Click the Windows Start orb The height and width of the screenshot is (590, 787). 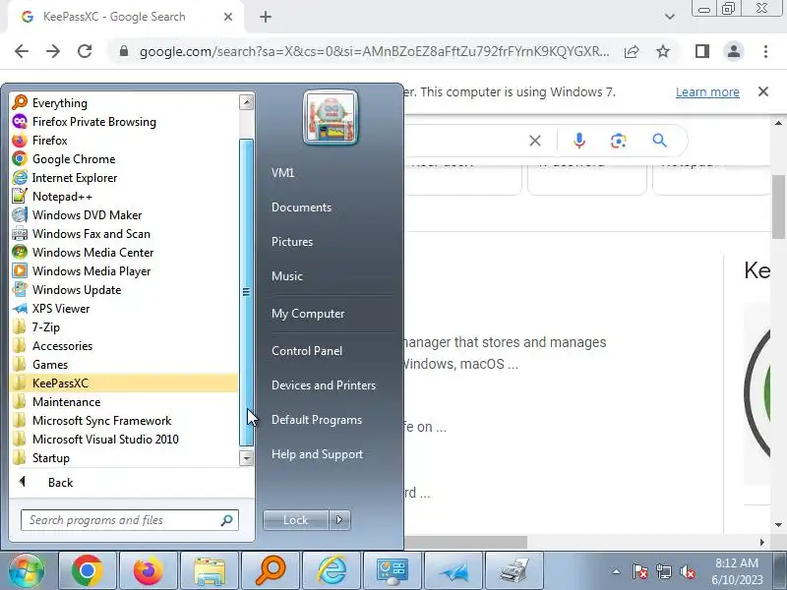(x=27, y=571)
